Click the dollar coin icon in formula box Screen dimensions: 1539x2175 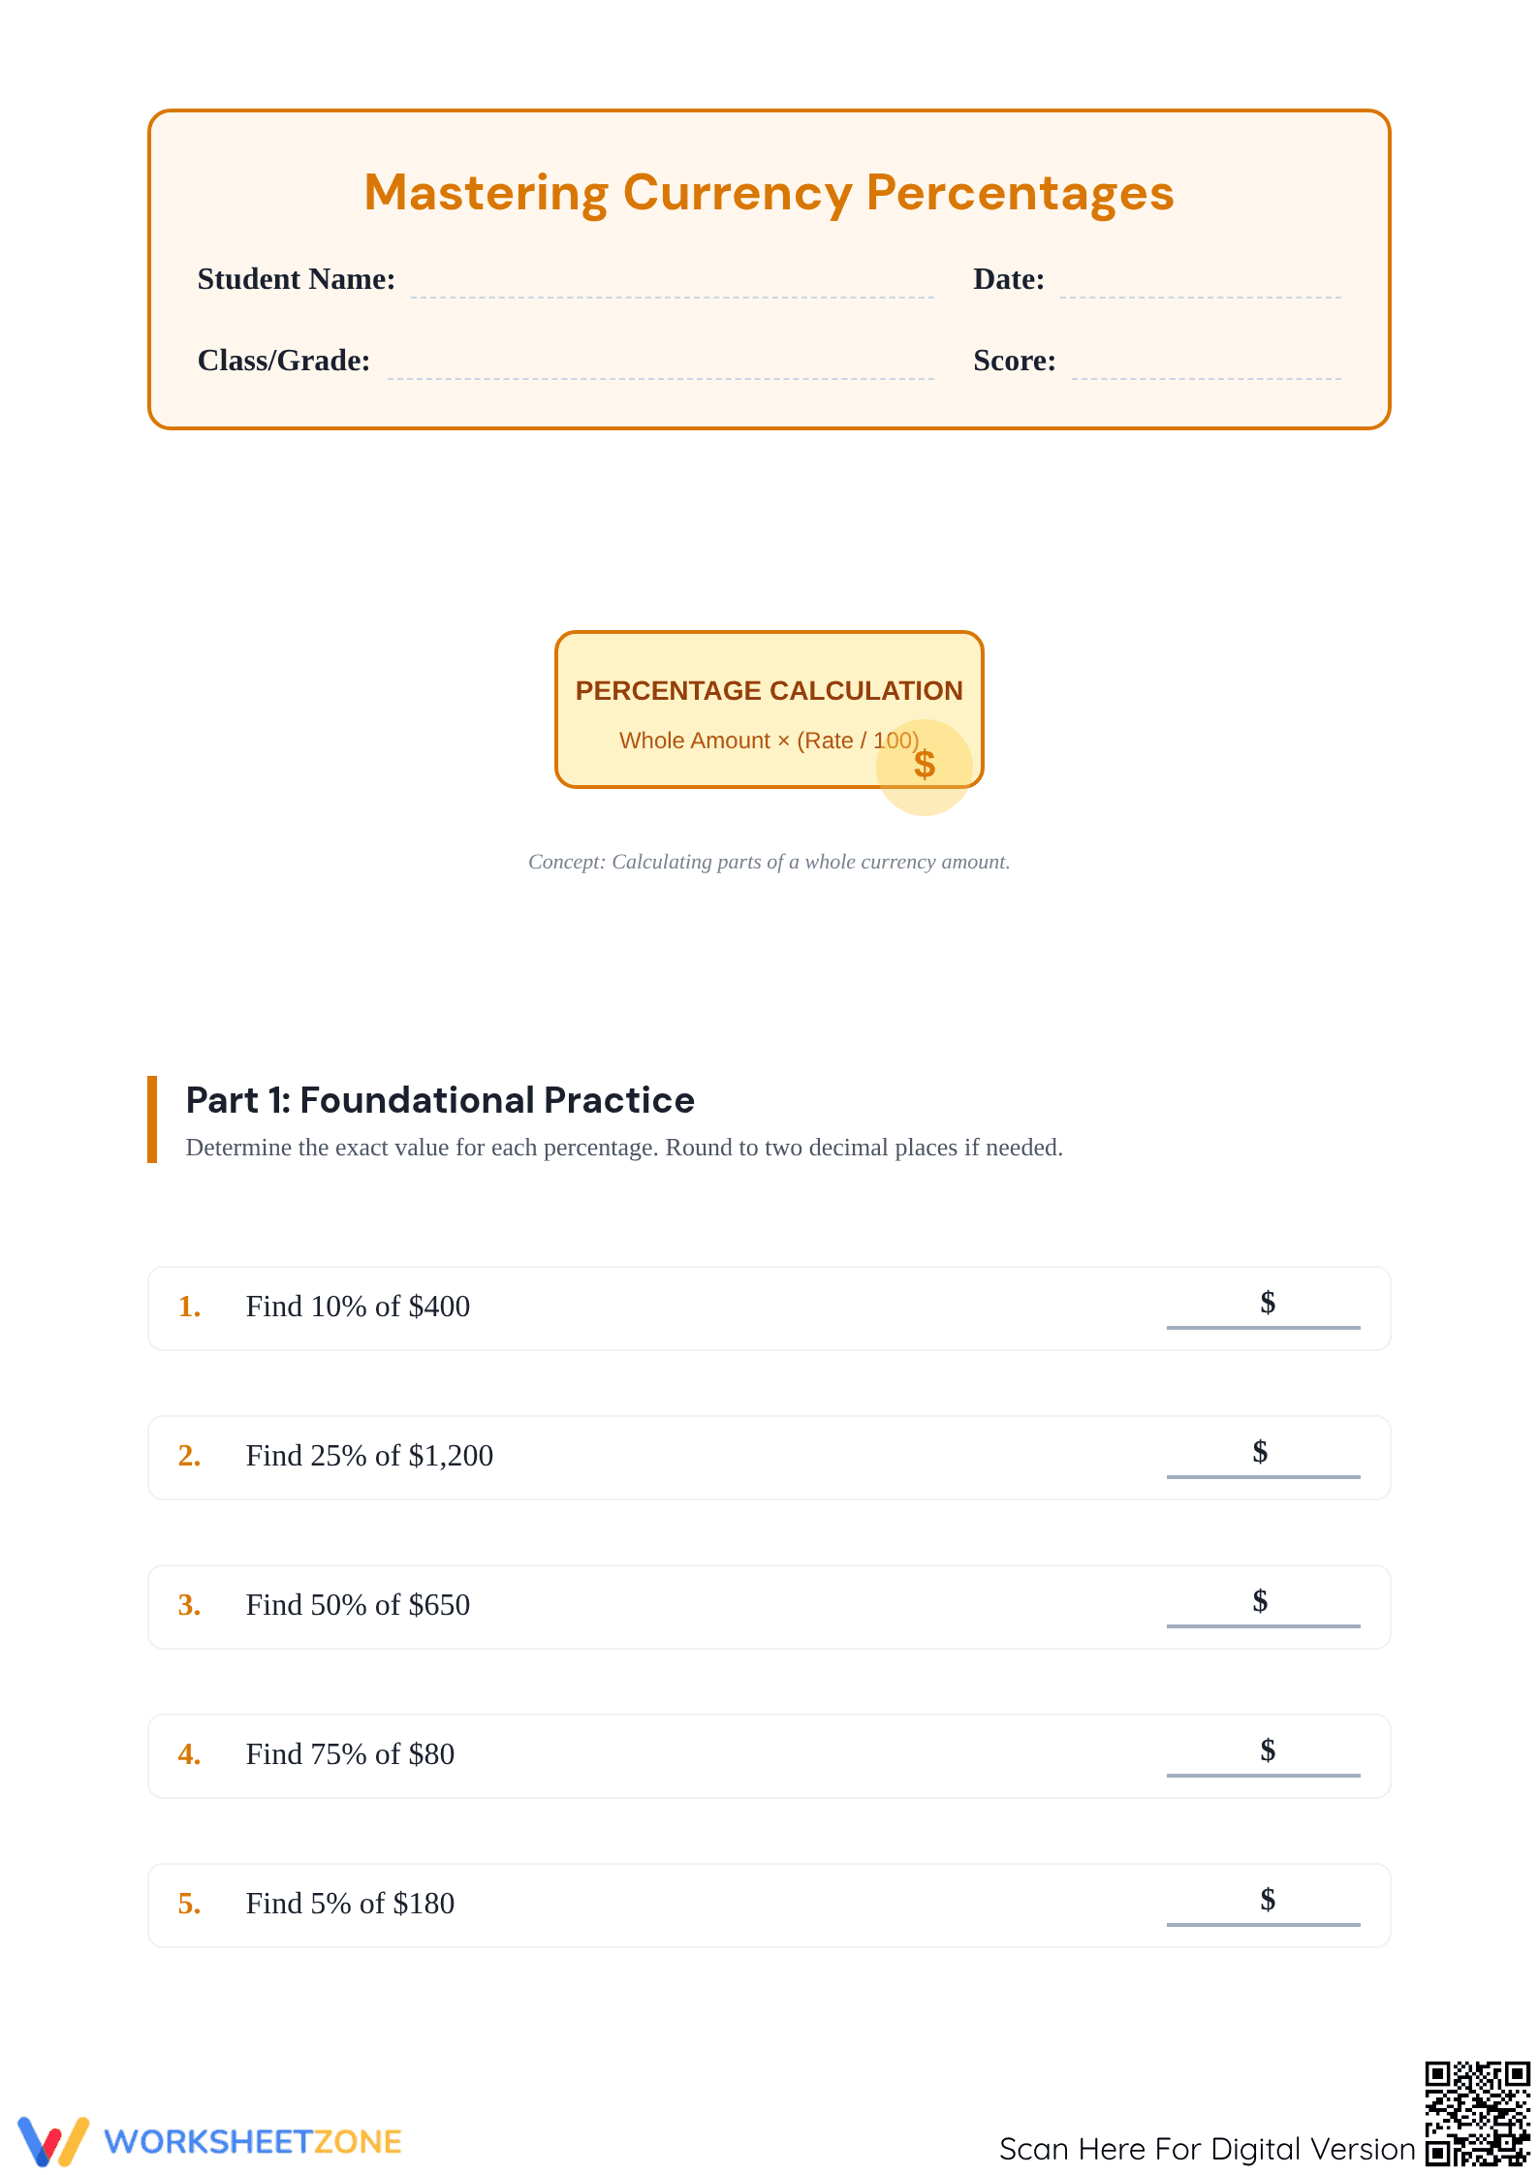coord(924,767)
